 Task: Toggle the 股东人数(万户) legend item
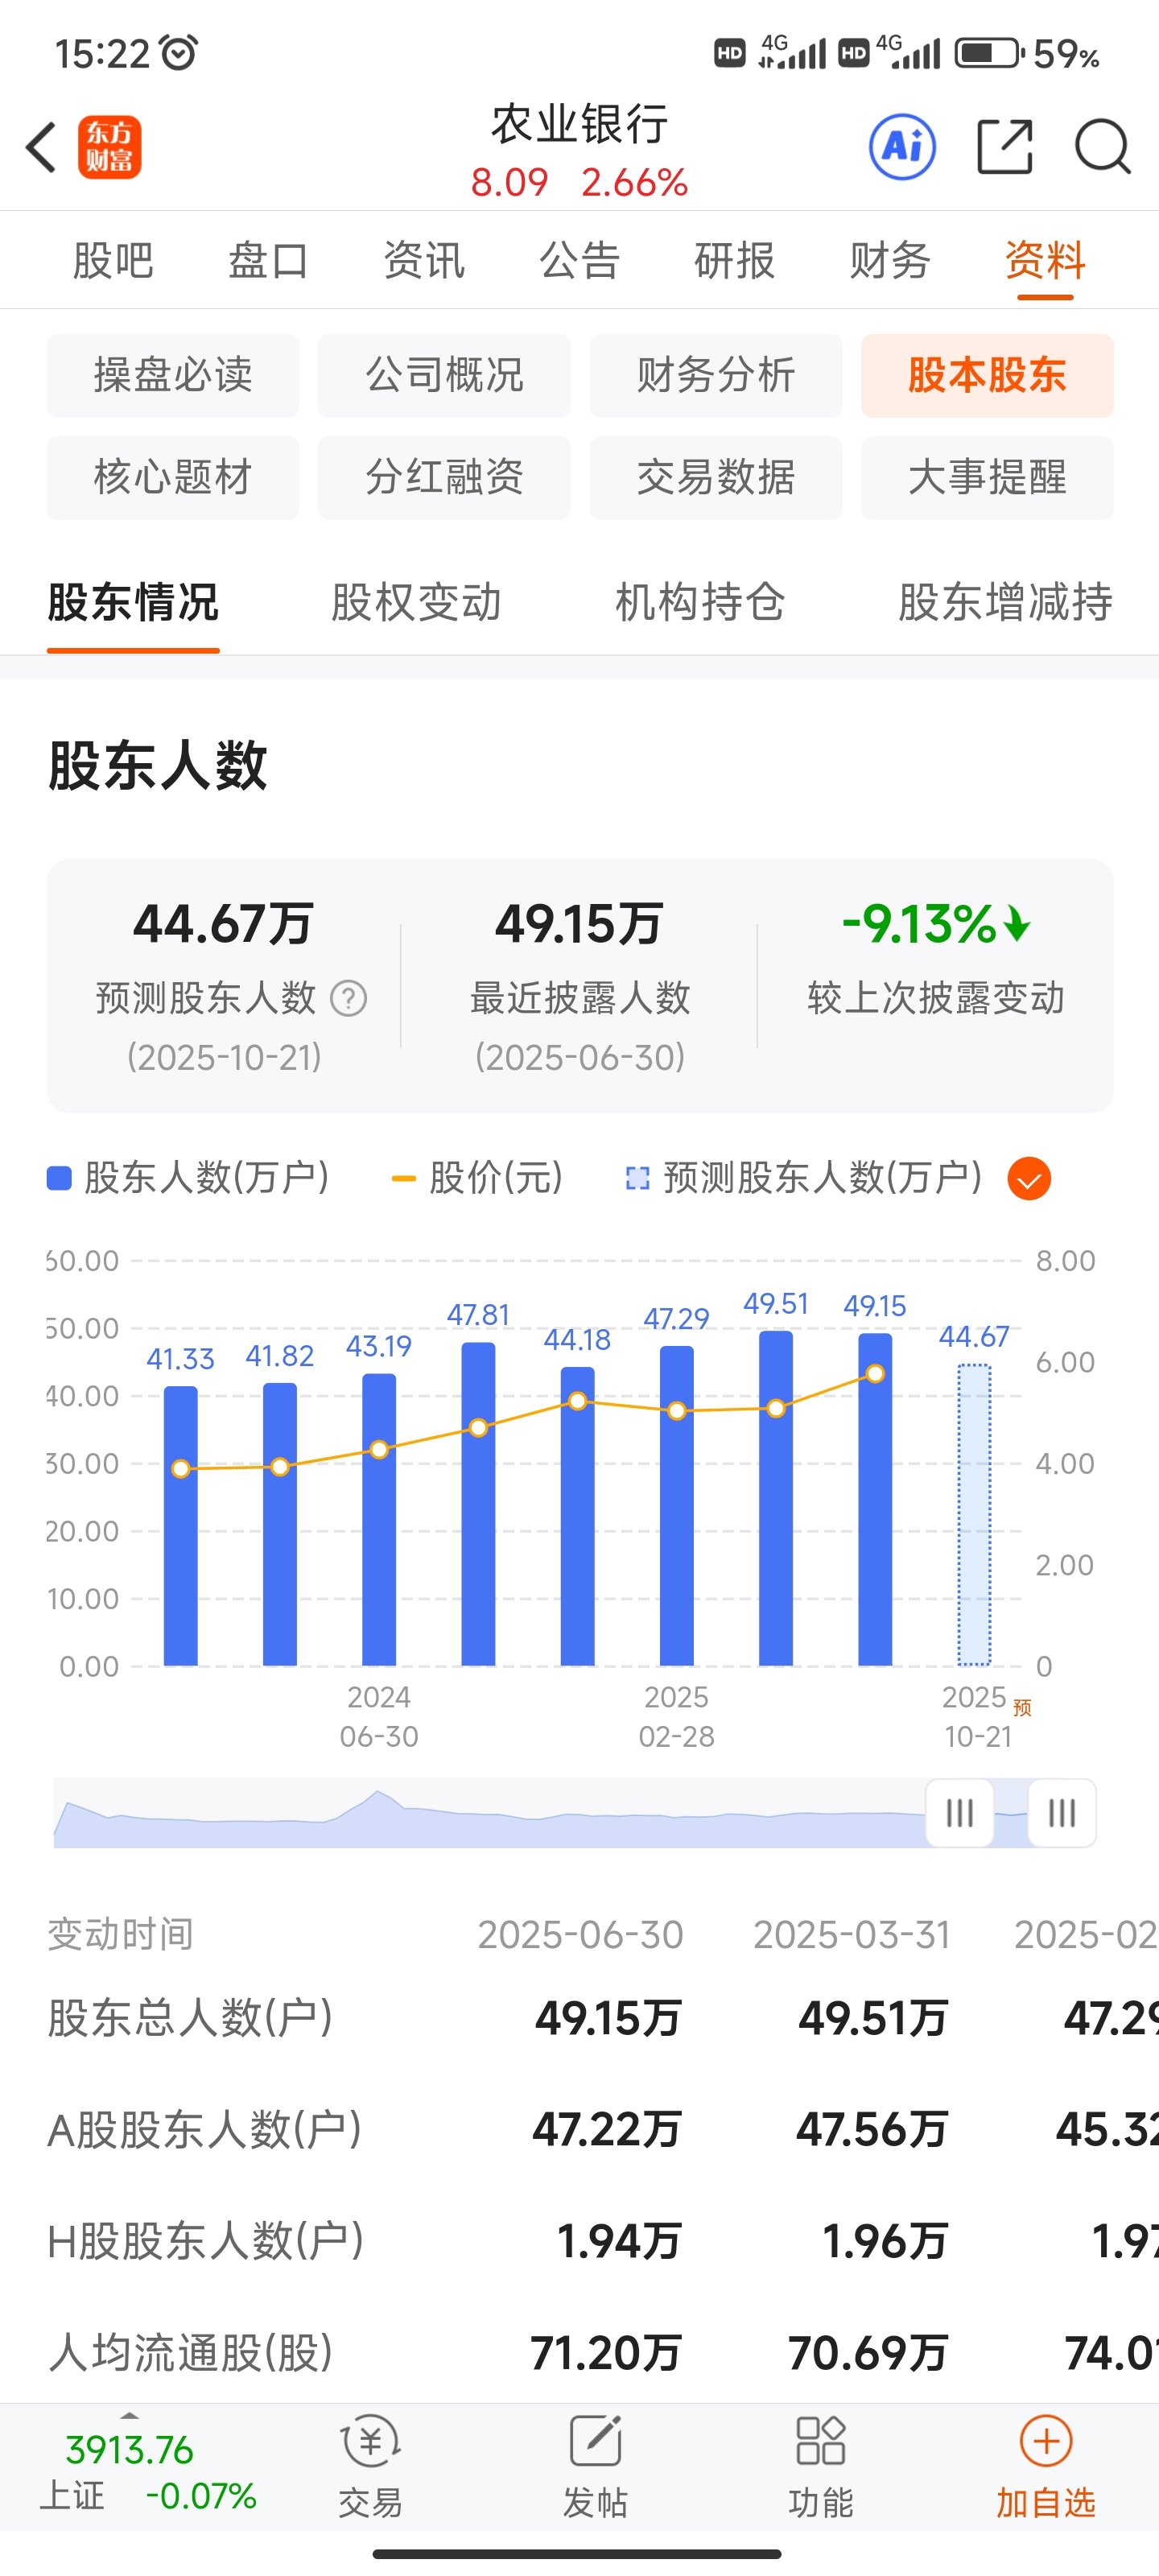coord(188,1178)
